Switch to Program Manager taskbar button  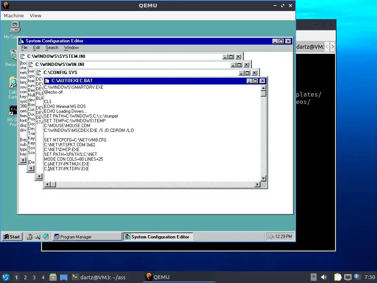(87, 237)
